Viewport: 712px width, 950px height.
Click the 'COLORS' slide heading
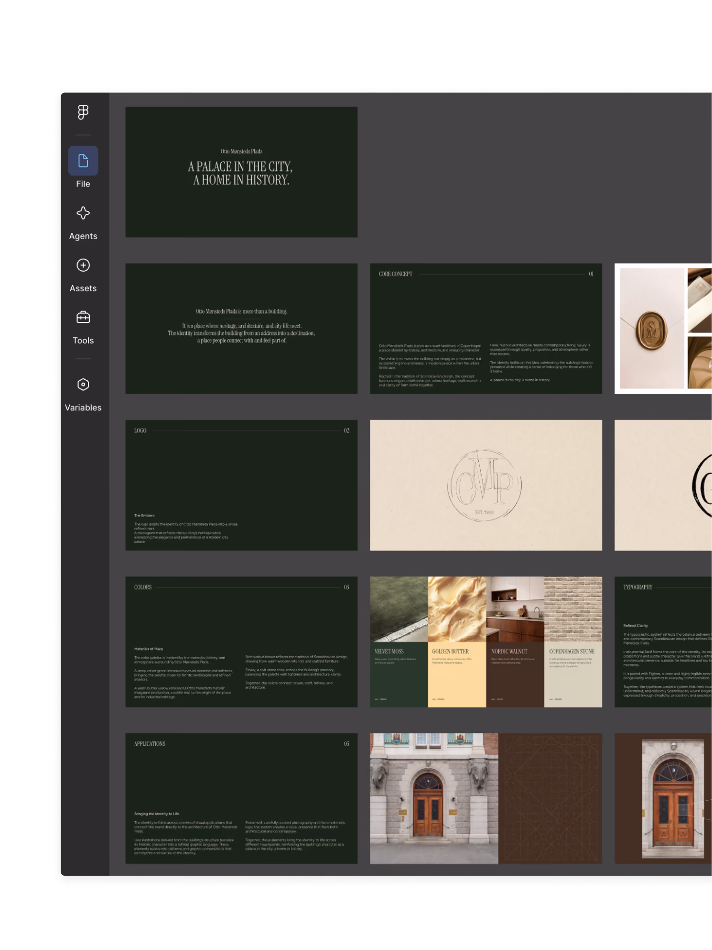point(143,587)
